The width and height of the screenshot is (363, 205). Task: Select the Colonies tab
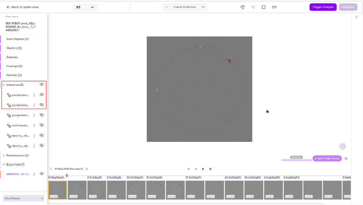[12, 57]
